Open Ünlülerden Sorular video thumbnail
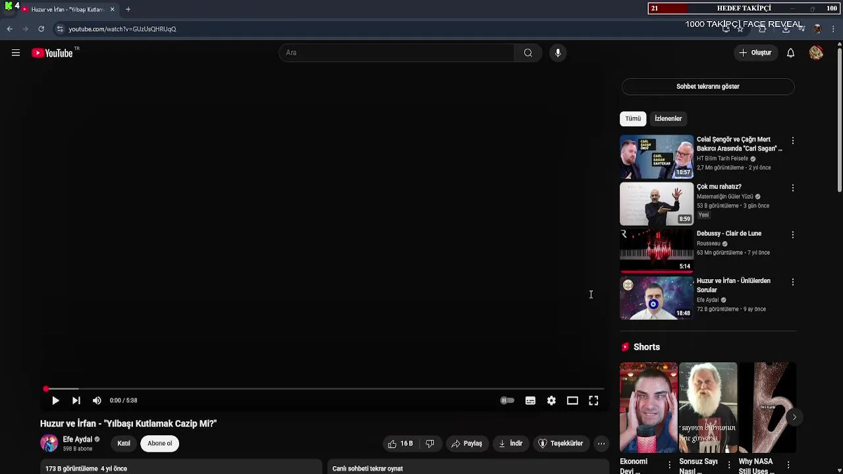 coord(657,298)
